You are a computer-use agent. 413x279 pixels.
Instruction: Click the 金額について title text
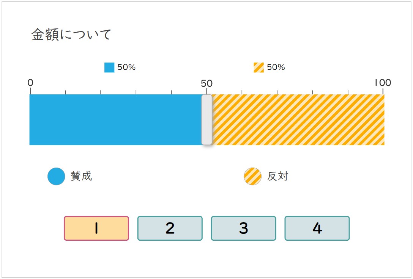71,34
